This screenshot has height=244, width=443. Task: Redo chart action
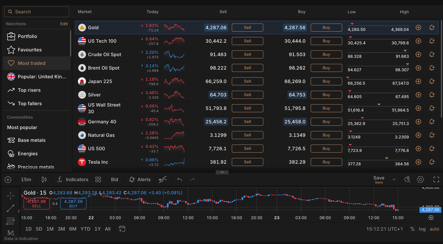(192, 180)
